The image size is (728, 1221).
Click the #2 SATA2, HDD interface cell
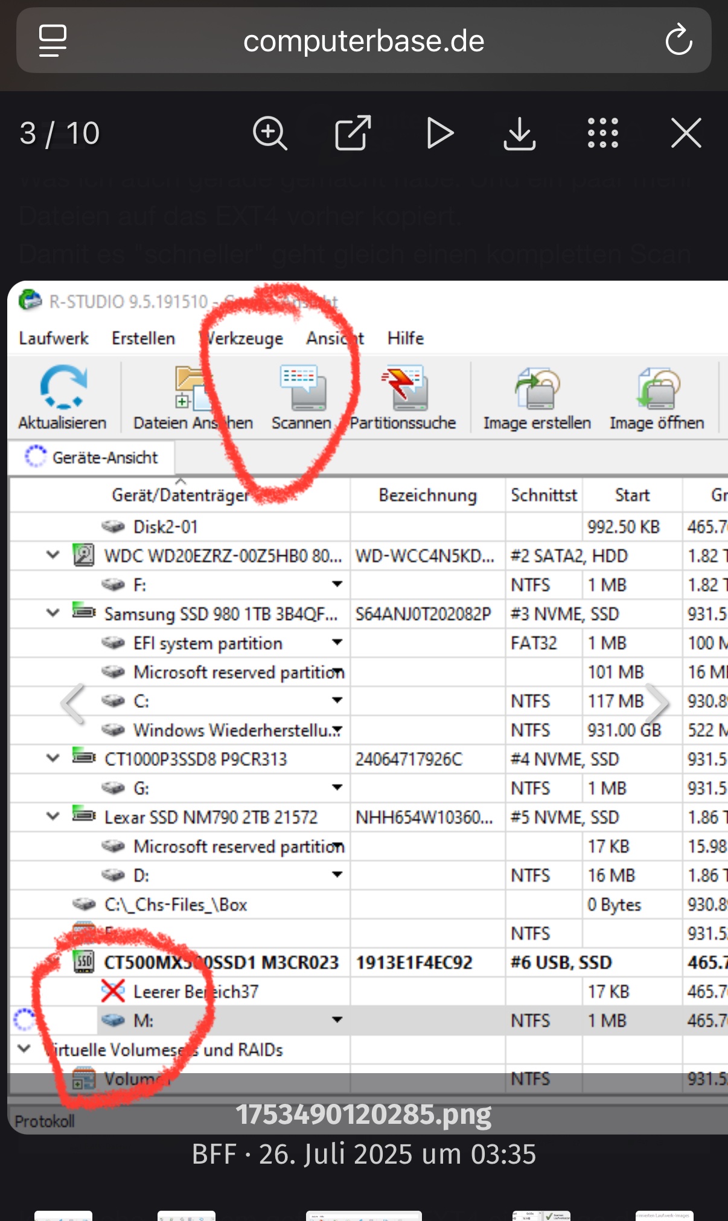click(x=569, y=555)
